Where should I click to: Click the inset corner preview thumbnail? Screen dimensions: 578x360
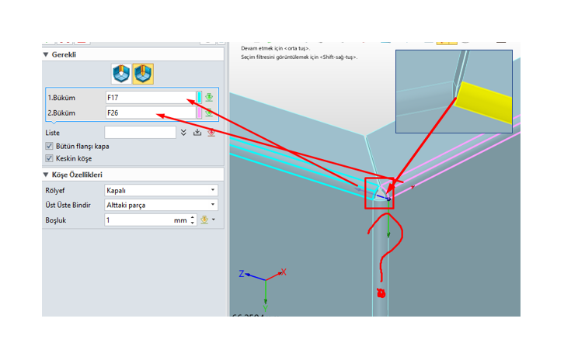(x=454, y=92)
